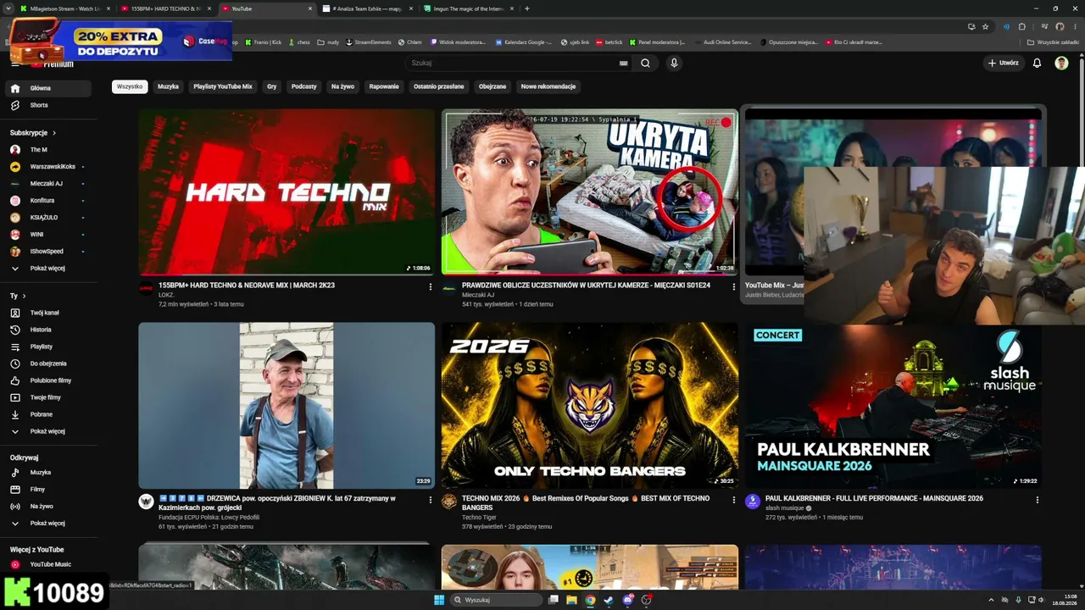Open the Historia history icon
This screenshot has height=610, width=1085.
coord(15,330)
